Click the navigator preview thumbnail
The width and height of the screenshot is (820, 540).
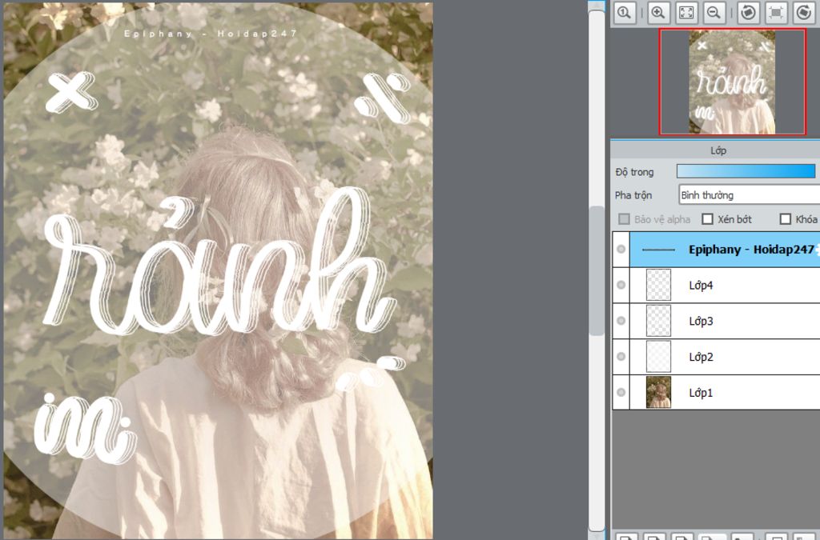(732, 82)
